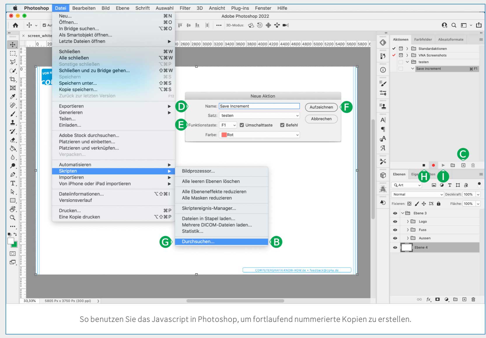Hide the Ebene 4 layer
The image size is (486, 338).
395,248
